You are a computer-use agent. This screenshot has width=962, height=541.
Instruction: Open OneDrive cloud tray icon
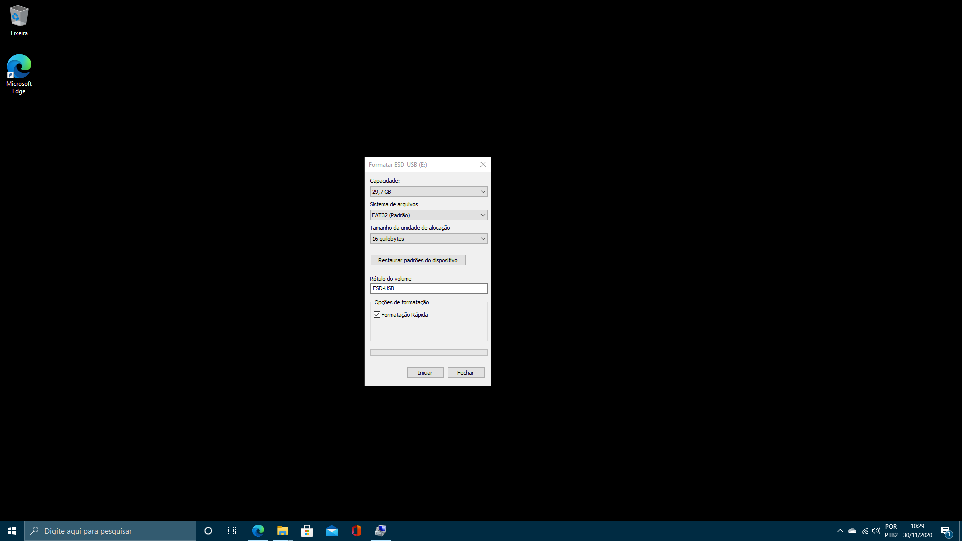(852, 531)
